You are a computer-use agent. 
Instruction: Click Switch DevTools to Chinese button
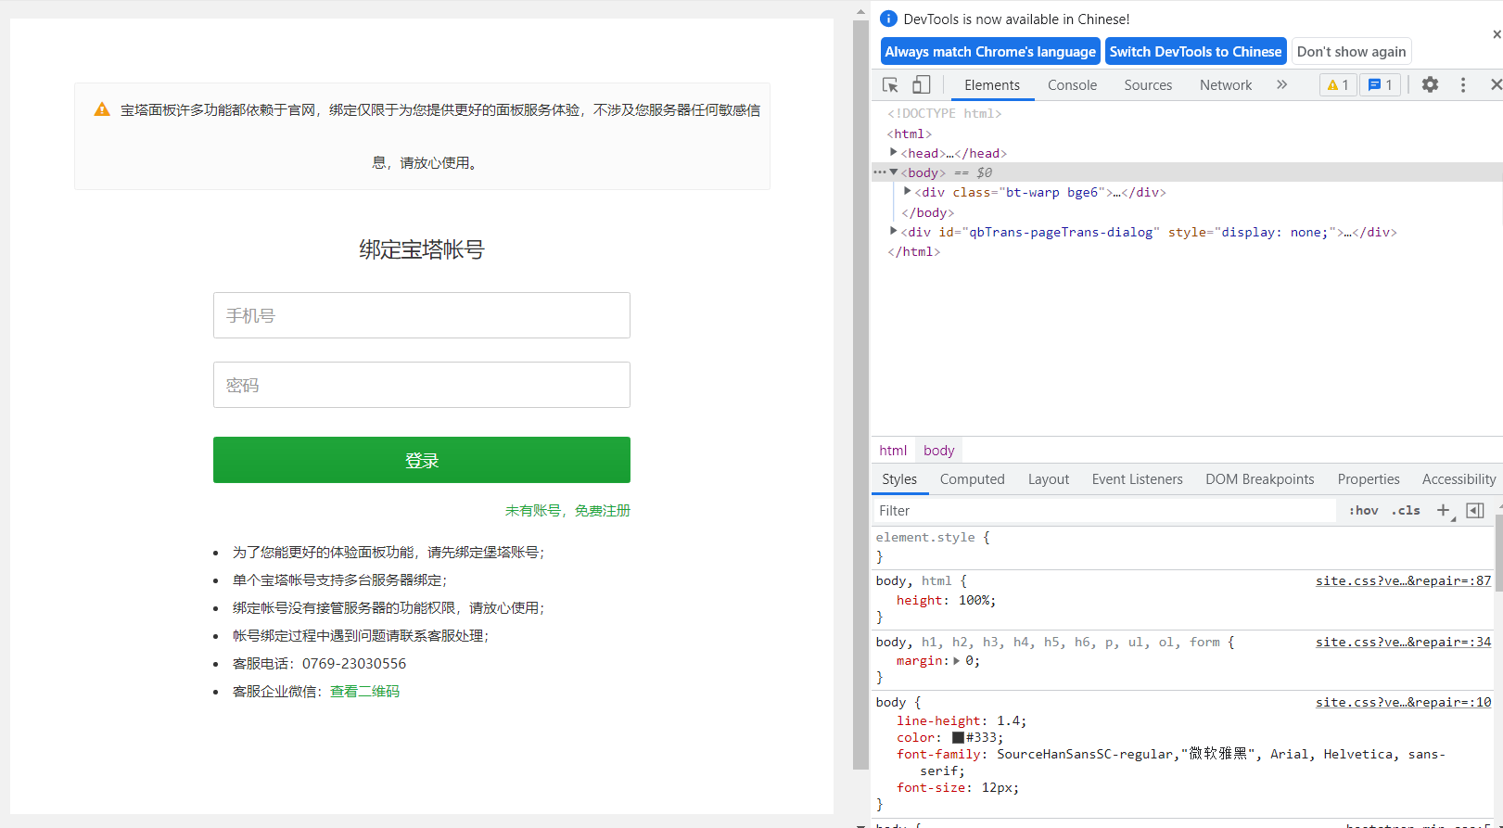[1195, 52]
